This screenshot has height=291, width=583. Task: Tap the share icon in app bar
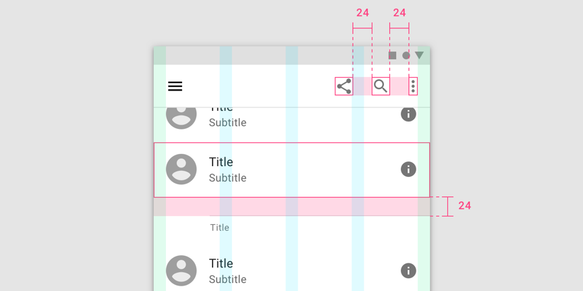[344, 86]
